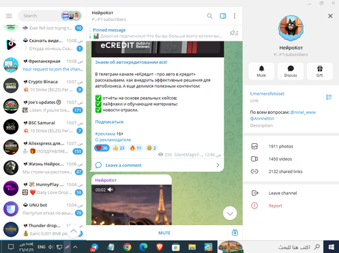The height and width of the screenshot is (253, 339).
Task: Send a Gift to the channel
Action: [320, 71]
